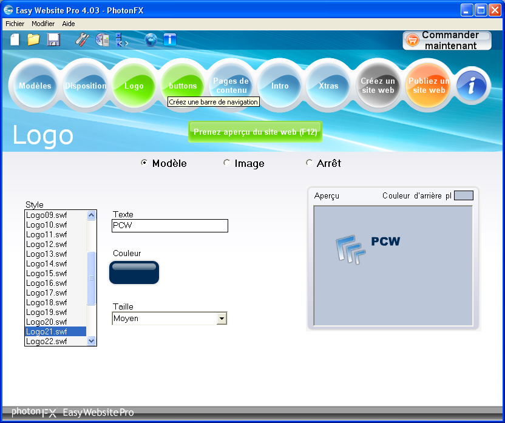Select Logo19.swf in Style list
The image size is (505, 423).
click(55, 312)
